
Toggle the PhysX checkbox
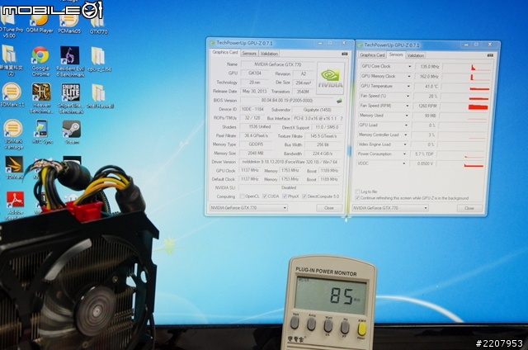click(x=285, y=196)
